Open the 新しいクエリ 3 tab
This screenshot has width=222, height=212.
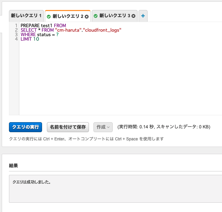point(114,16)
